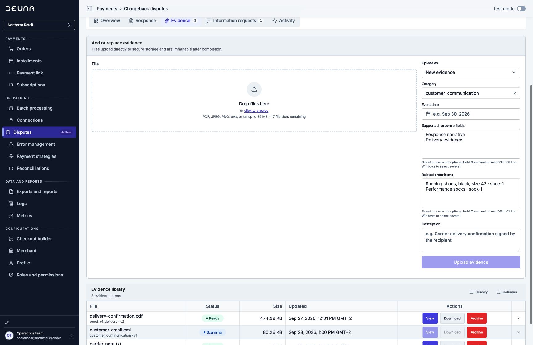Click Payments breadcrumb link
This screenshot has width=533, height=345.
tap(107, 9)
